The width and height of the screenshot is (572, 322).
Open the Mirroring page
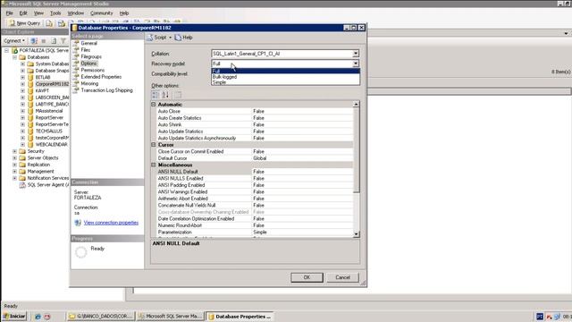coord(89,83)
